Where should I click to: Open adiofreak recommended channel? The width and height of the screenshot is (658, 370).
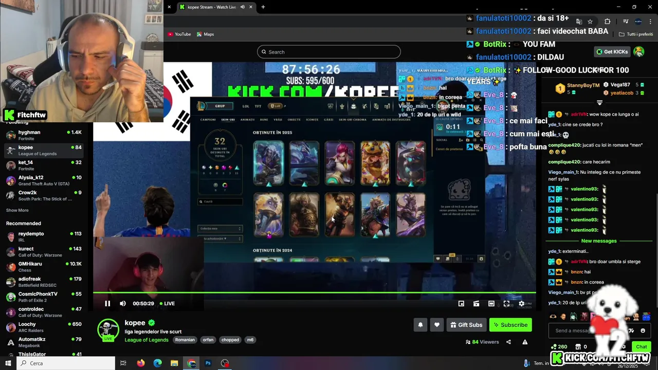coord(44,282)
